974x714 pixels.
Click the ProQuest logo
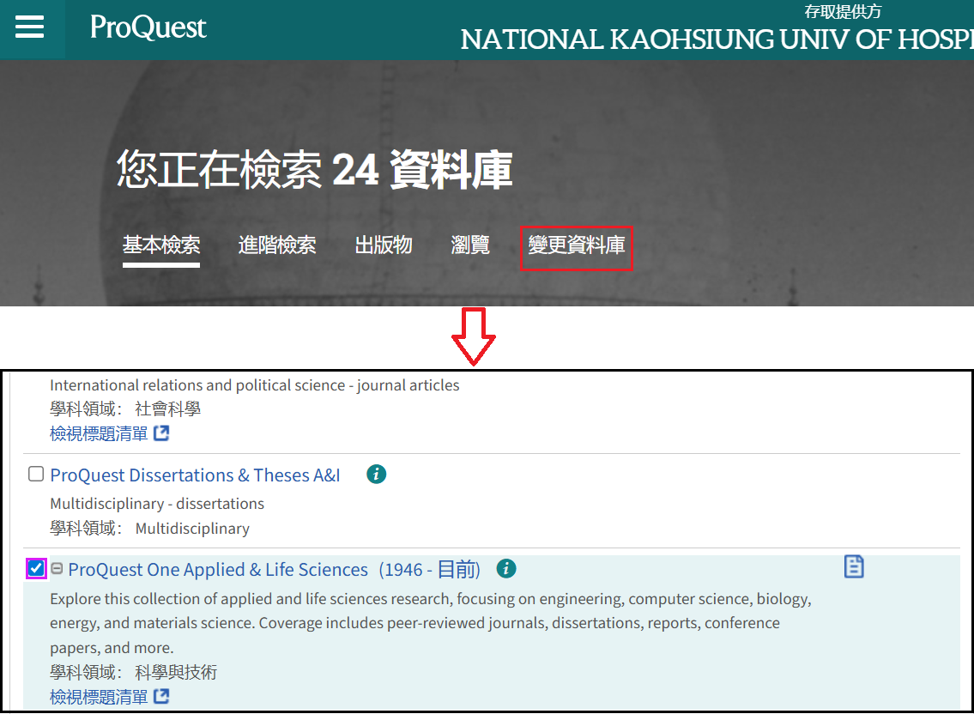tap(148, 27)
